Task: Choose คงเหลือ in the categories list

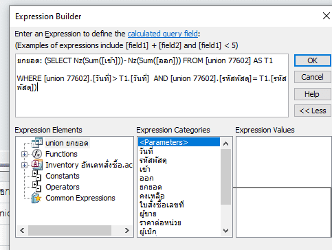Action: pyautogui.click(x=152, y=196)
